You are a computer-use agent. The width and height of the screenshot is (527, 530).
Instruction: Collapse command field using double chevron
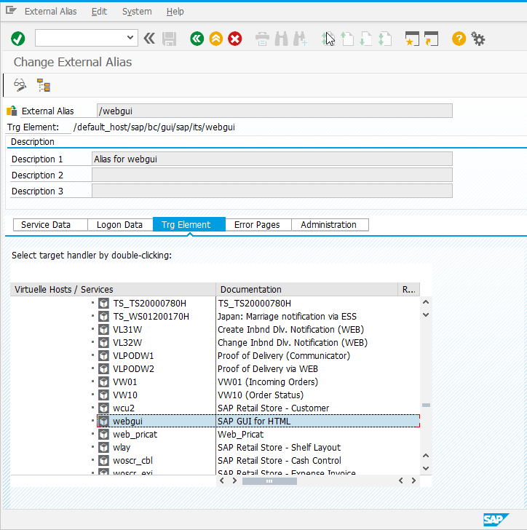(x=149, y=39)
